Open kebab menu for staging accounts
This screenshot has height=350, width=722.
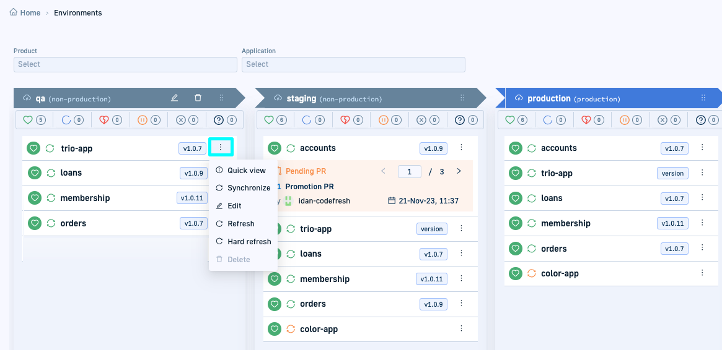point(461,148)
